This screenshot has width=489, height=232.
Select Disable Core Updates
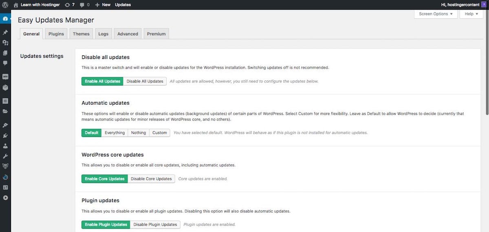pos(151,179)
